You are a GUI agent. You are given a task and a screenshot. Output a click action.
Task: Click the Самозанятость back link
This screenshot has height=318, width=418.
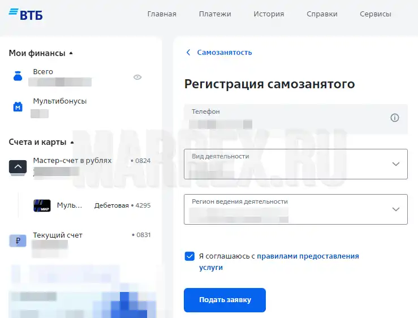click(225, 52)
